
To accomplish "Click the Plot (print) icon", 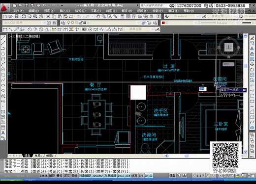I will coord(24,16).
